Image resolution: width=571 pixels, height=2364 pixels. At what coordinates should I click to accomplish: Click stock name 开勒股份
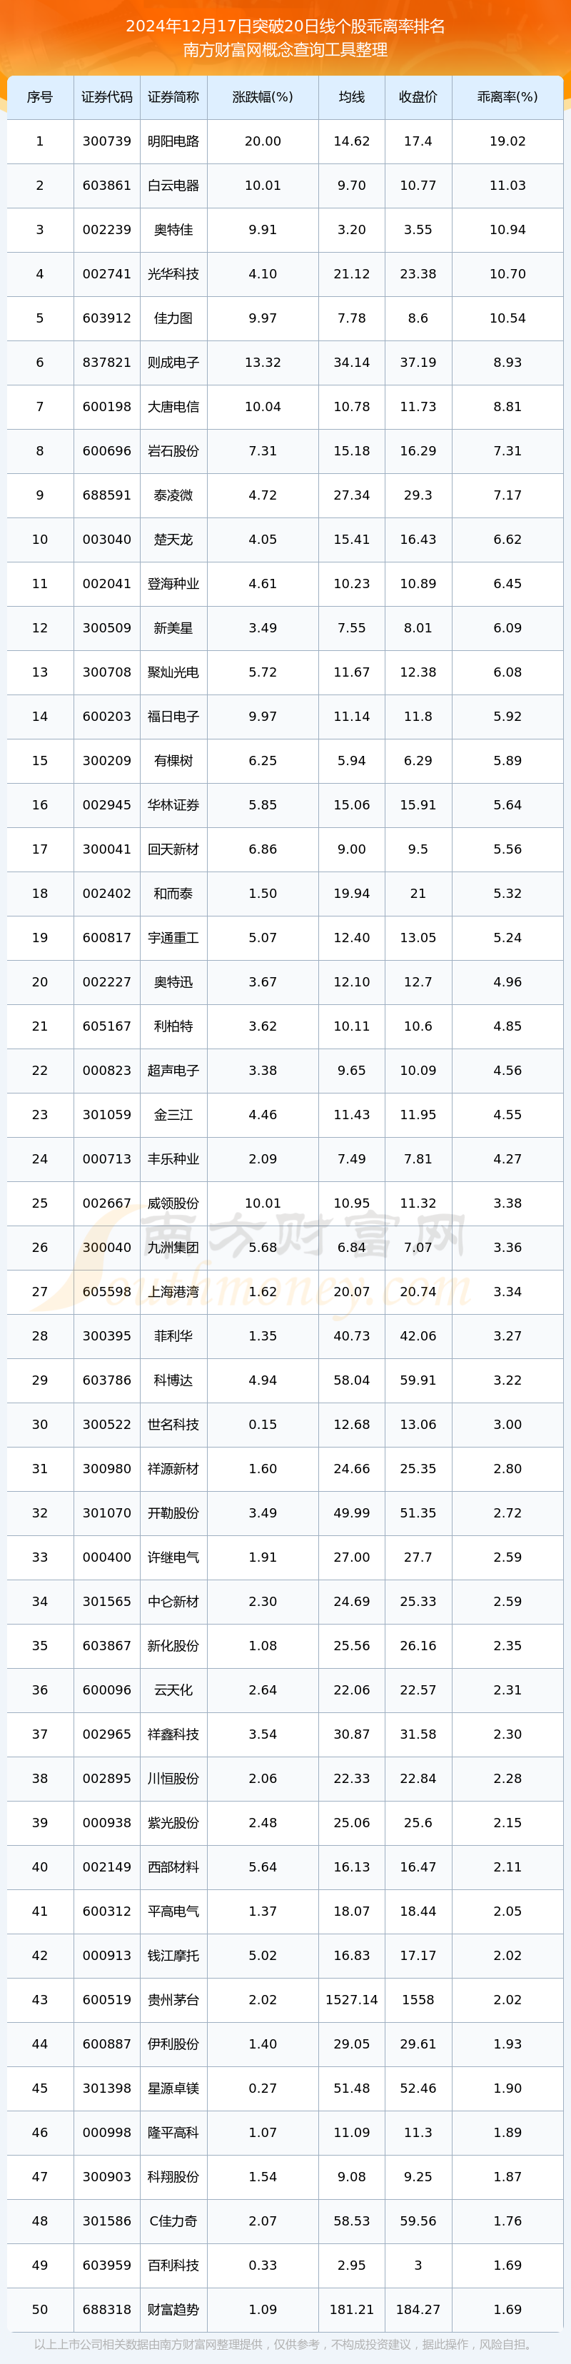pos(173,1513)
